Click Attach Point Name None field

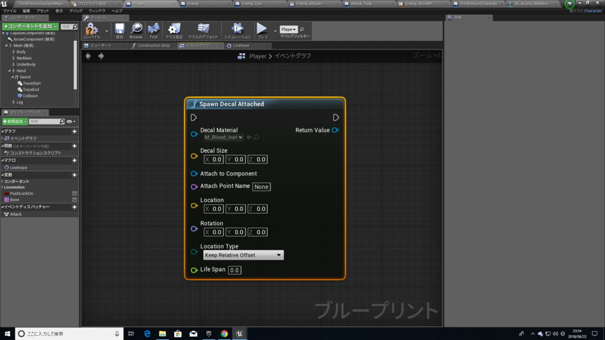(261, 187)
